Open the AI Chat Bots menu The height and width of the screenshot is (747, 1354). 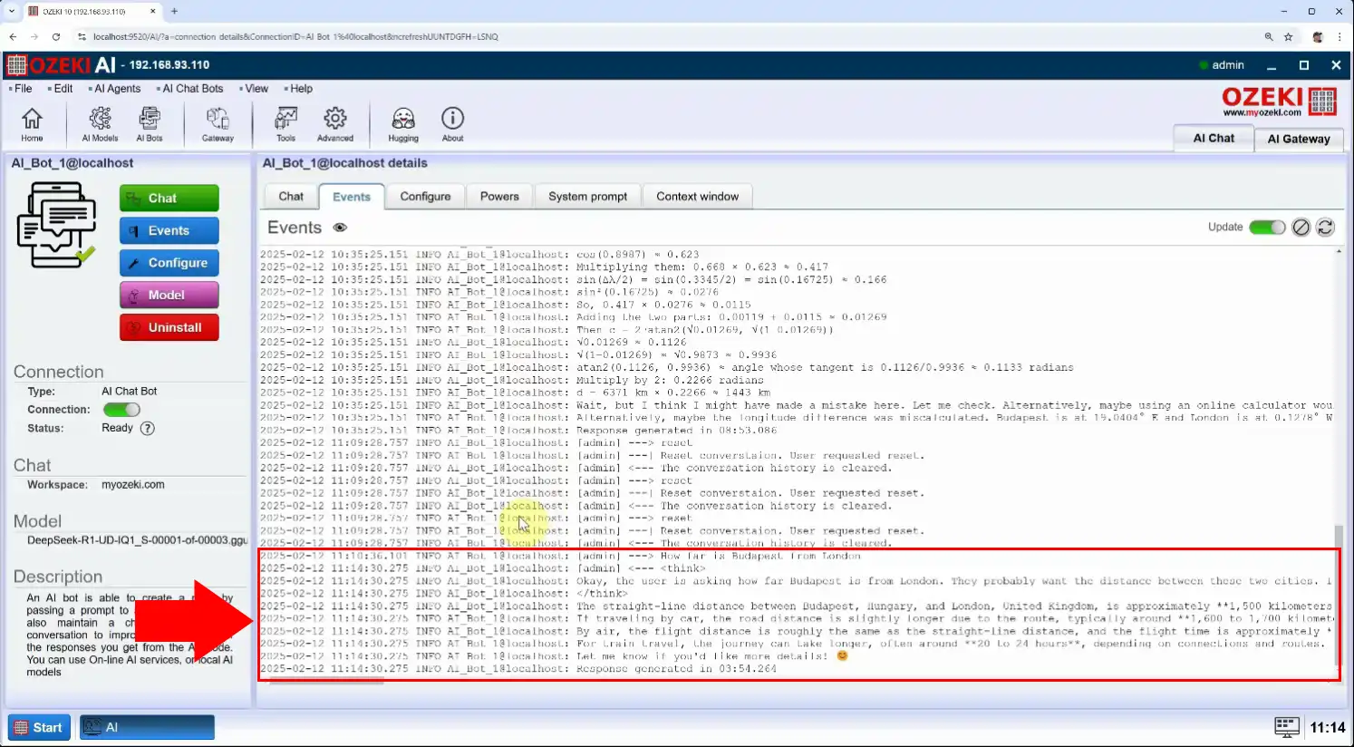coord(190,89)
